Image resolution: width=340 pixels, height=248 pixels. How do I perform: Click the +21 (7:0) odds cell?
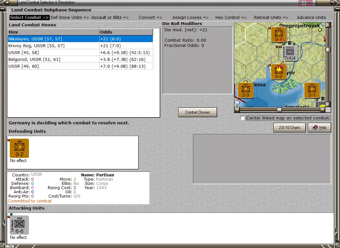tap(126, 46)
